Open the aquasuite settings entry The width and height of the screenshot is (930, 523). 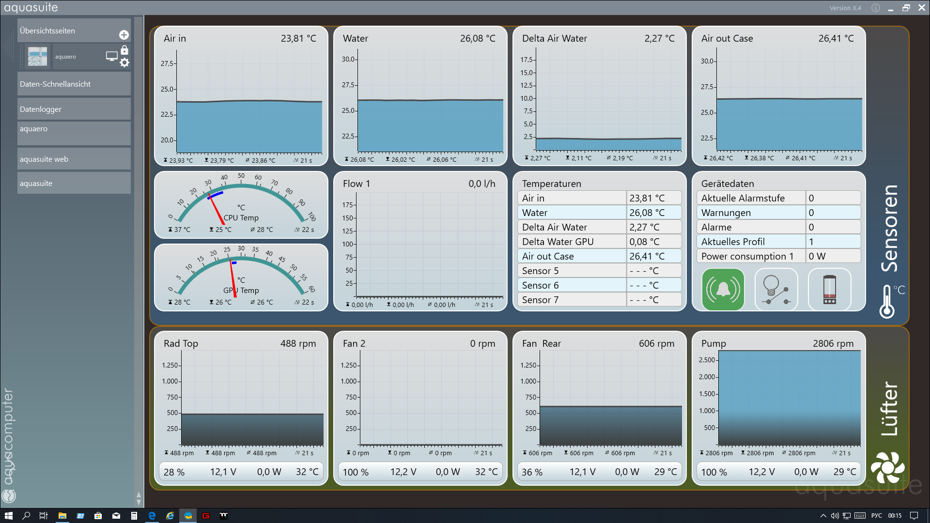[x=74, y=183]
